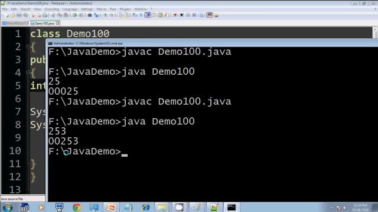
Task: Switch to the blurred tab left of Demo100.java
Action: (x=15, y=24)
